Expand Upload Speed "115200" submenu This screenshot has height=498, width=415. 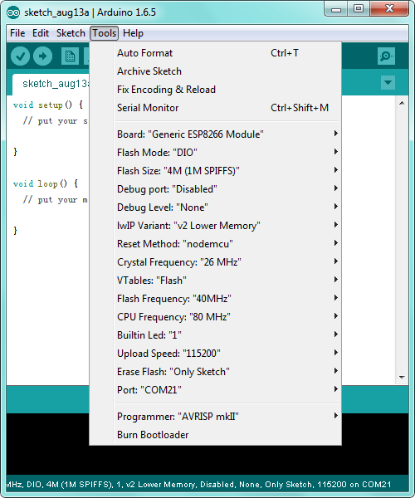215,354
